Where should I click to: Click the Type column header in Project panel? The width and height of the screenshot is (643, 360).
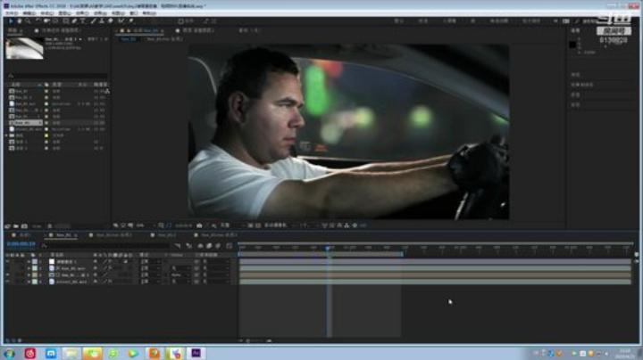click(57, 85)
